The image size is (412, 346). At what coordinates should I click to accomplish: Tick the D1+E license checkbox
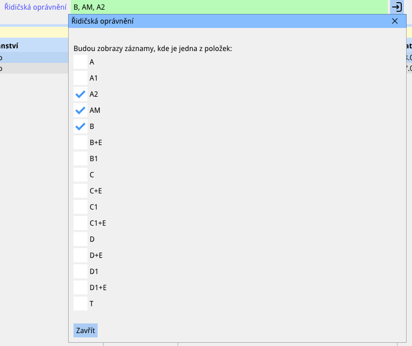pyautogui.click(x=80, y=287)
